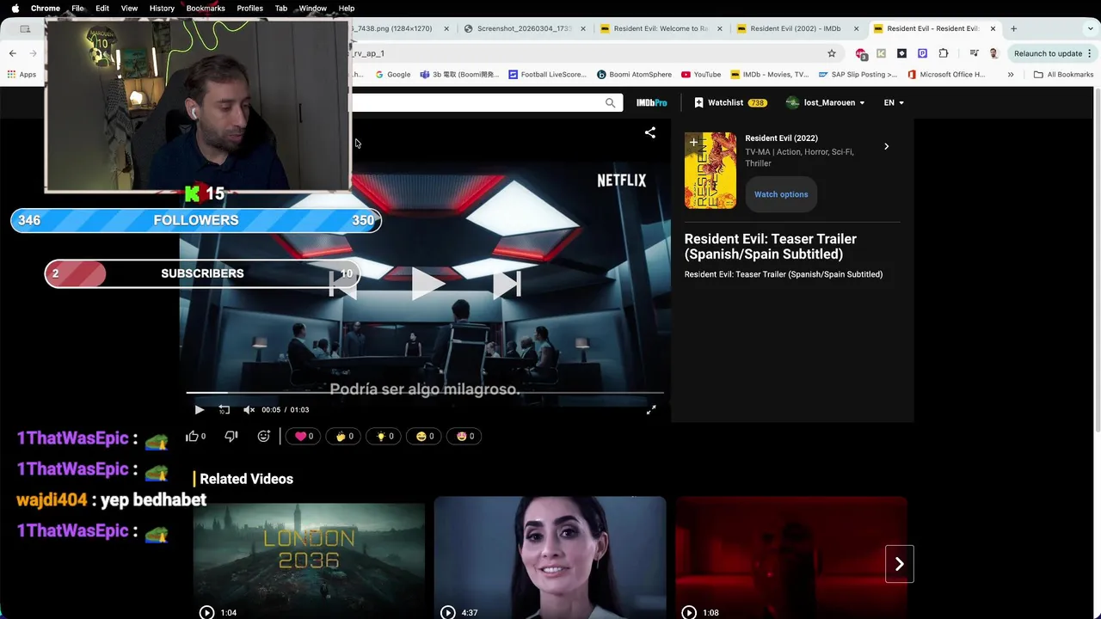
Task: React with the light bulb emoji
Action: [384, 436]
